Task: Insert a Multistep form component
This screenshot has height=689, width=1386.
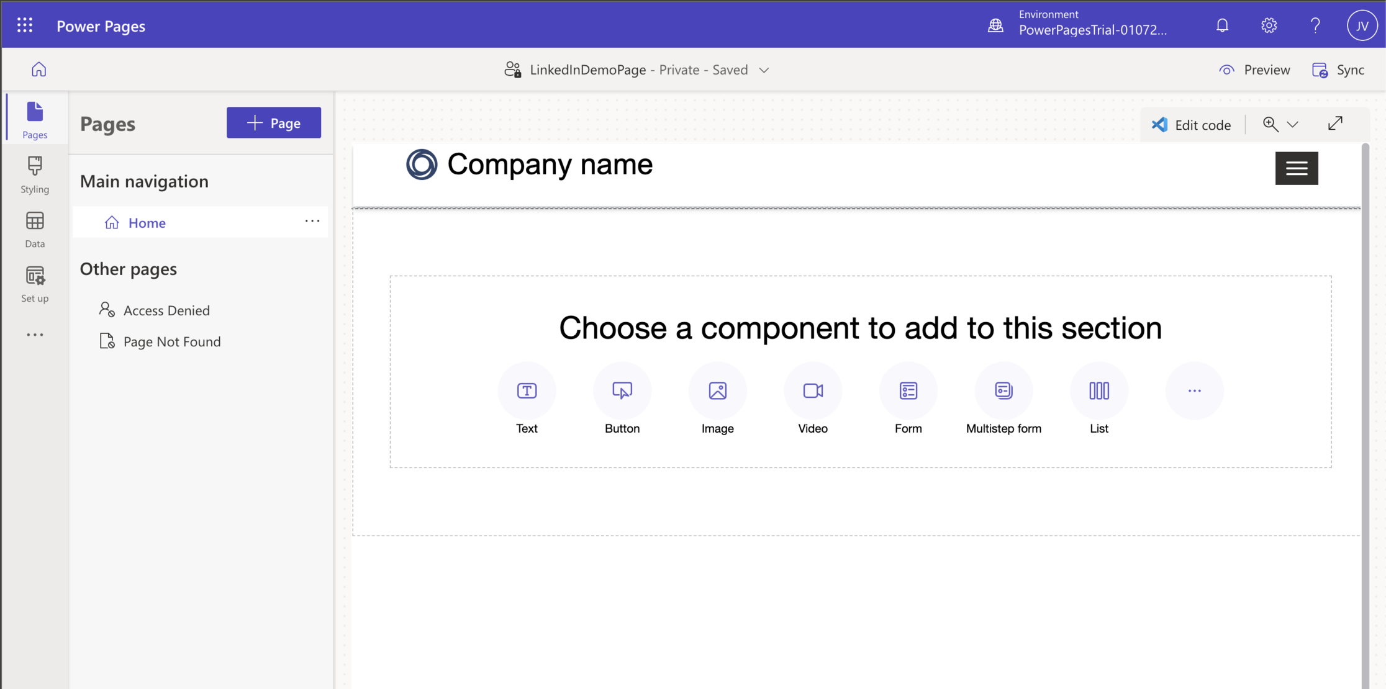Action: coord(1003,391)
